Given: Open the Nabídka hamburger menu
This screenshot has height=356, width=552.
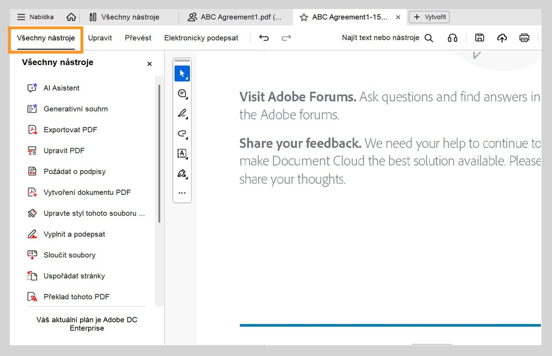Looking at the screenshot, I should pos(36,17).
